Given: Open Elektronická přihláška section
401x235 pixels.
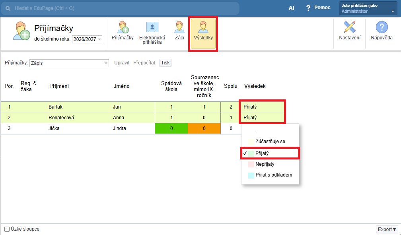Looking at the screenshot, I should [x=152, y=33].
